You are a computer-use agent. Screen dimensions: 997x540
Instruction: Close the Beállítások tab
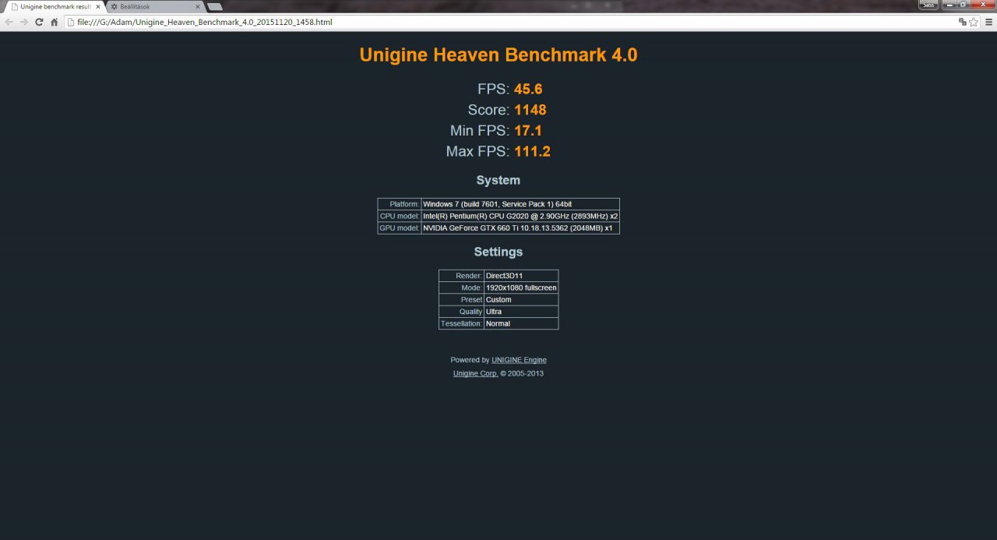[196, 6]
